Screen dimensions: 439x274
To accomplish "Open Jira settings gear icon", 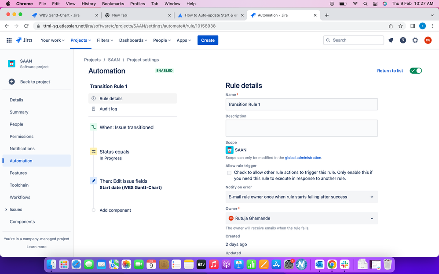I will coord(415,40).
